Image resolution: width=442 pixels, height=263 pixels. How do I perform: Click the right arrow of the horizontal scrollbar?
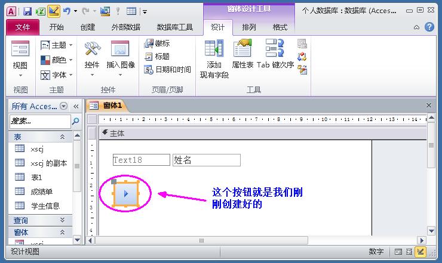coord(422,240)
